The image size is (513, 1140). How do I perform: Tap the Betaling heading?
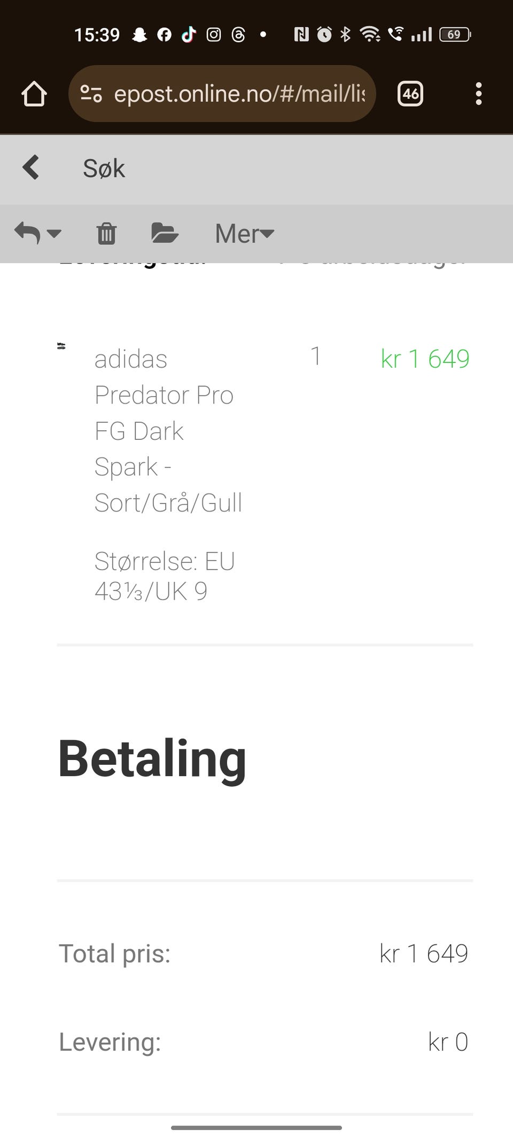point(152,758)
